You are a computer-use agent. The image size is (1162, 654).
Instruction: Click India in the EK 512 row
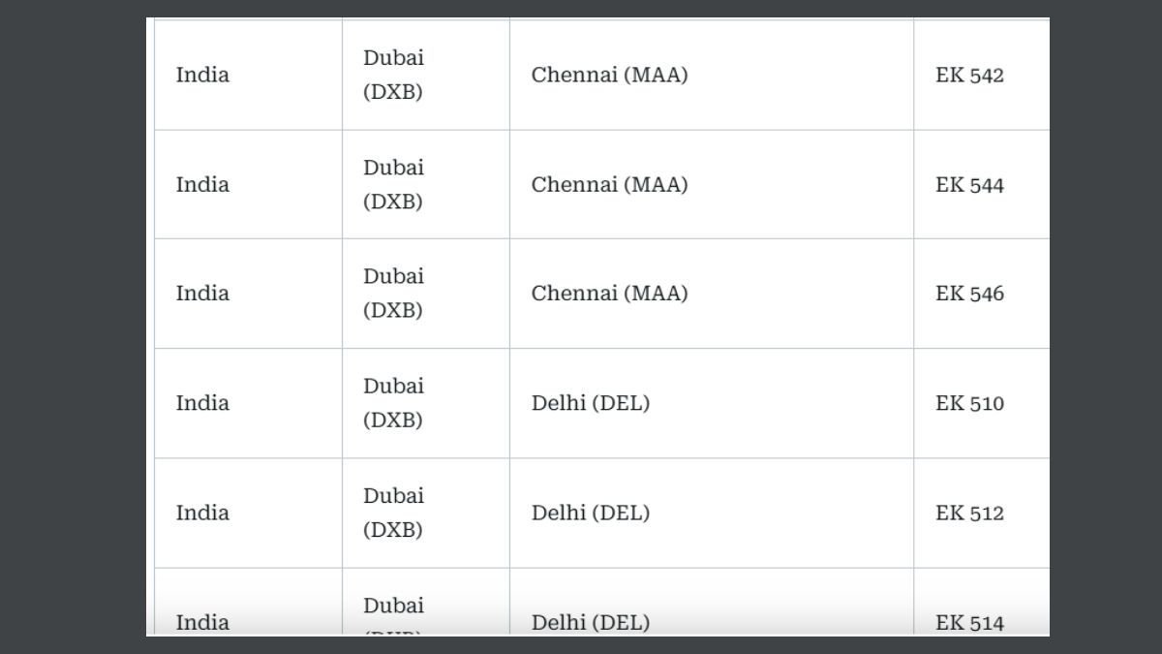coord(202,513)
